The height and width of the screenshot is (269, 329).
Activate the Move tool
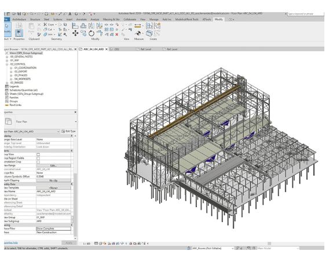(x=75, y=33)
